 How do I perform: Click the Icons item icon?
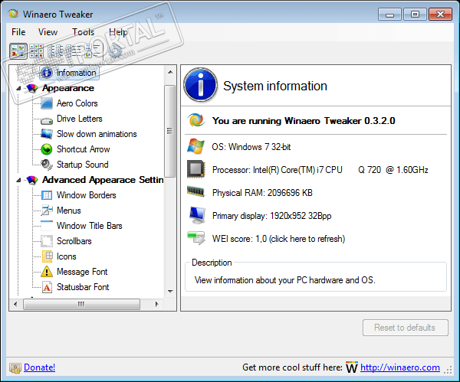[48, 256]
